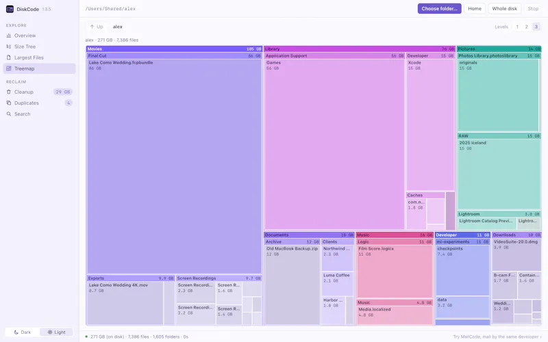The image size is (548, 342).
Task: Select Old MacBook Backup.zip block
Action: pyautogui.click(x=292, y=285)
